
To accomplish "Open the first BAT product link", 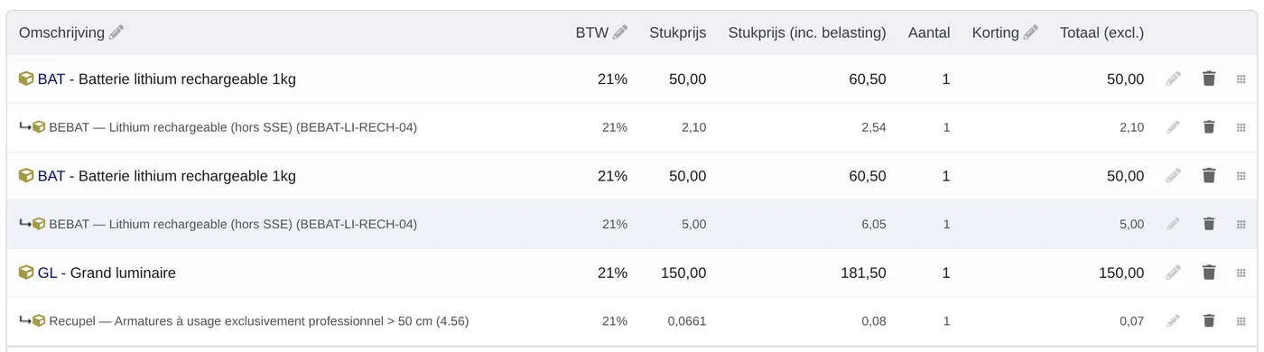I will coord(51,79).
